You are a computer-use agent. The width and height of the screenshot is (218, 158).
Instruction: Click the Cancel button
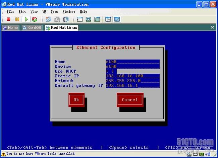(x=130, y=100)
